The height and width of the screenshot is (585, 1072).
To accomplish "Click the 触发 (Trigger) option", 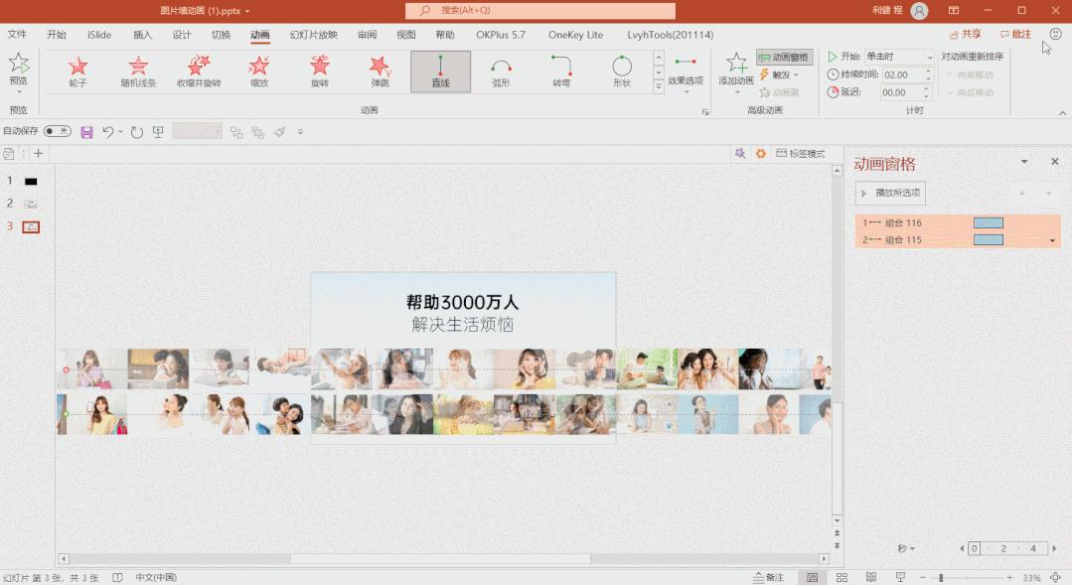I will 783,74.
